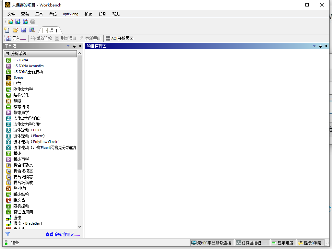
Task: Toggle the toolbox filter funnel icon
Action: (x=7, y=234)
